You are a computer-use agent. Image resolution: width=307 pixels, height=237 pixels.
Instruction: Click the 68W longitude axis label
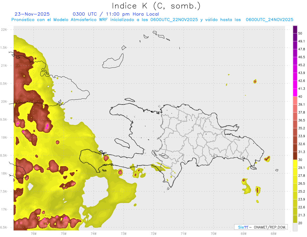(x=273, y=233)
